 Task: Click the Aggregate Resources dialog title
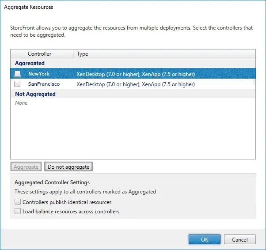pyautogui.click(x=28, y=7)
